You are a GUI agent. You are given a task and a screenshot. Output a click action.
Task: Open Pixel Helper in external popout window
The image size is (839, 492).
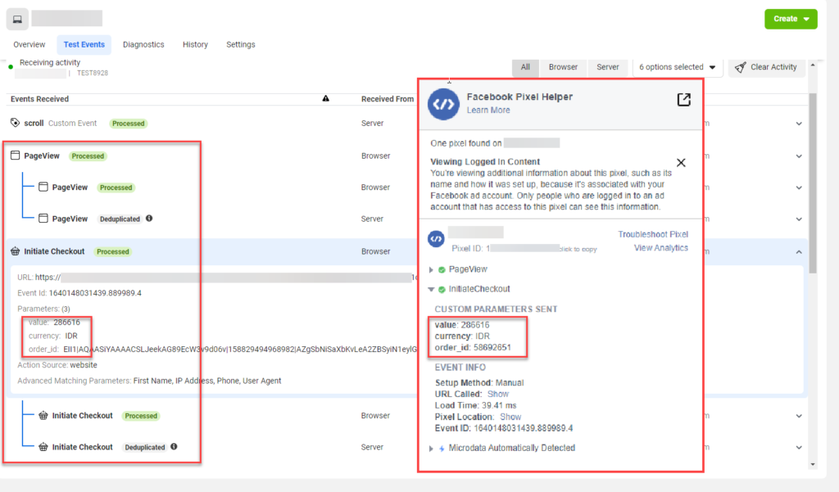pos(683,100)
